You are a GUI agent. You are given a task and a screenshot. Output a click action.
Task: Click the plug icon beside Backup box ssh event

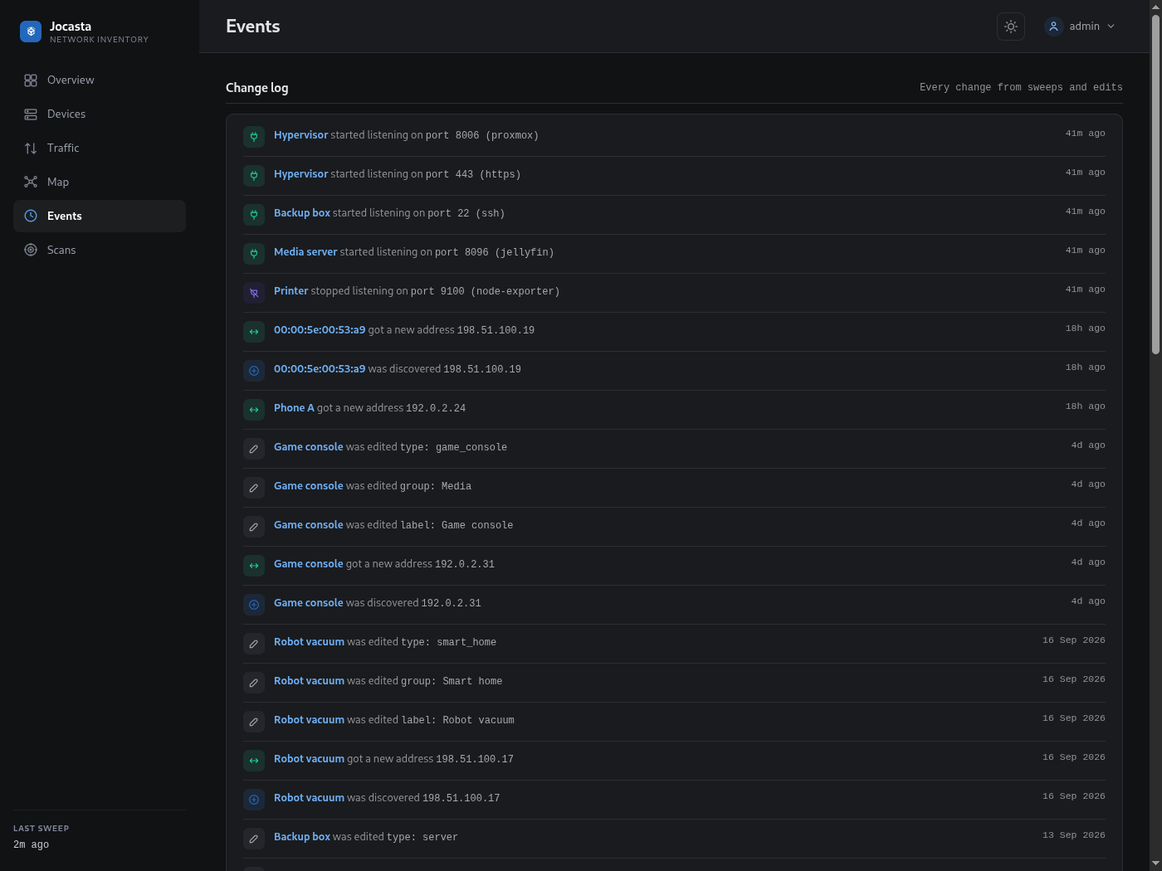254,214
